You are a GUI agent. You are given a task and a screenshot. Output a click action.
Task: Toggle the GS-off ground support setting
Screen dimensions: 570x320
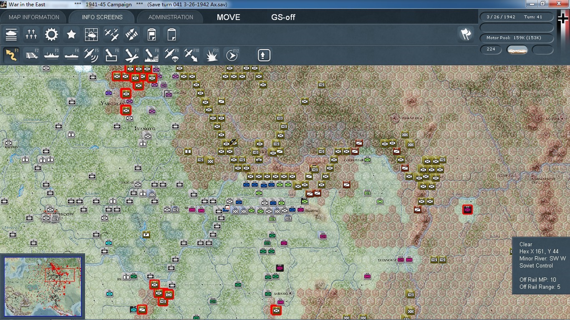pyautogui.click(x=283, y=17)
